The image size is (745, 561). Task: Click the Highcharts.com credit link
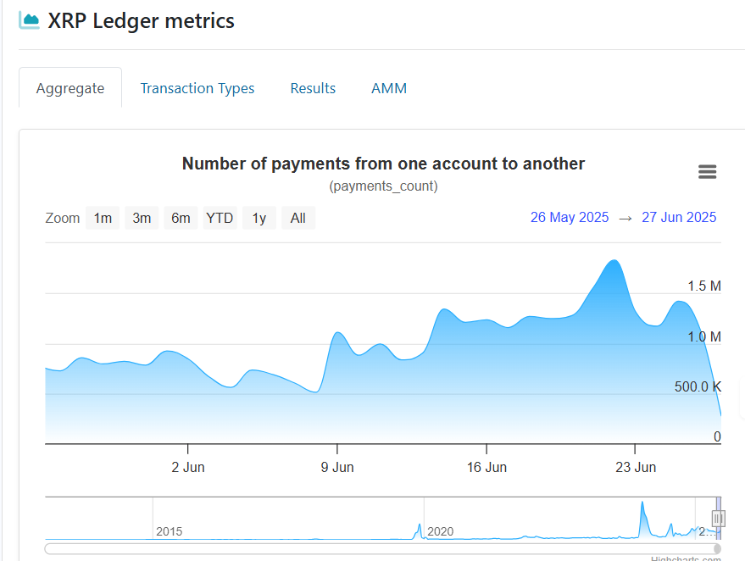coord(687,558)
